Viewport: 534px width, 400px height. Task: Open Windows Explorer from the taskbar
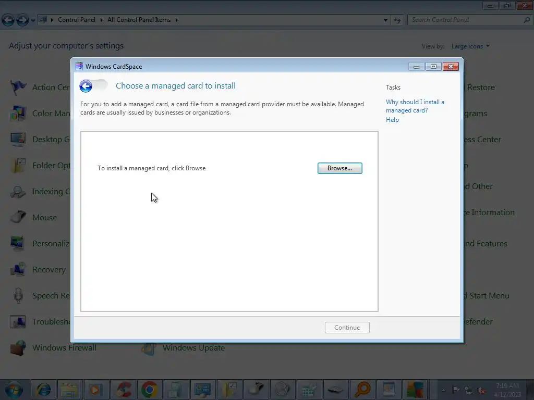69,390
